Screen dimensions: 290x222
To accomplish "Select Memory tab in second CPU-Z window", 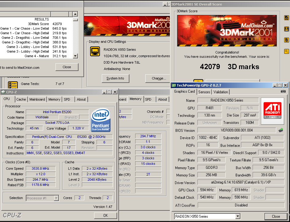I will pyautogui.click(x=135, y=99).
